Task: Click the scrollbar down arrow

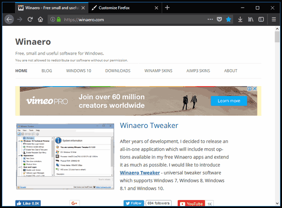Action: tap(277, 203)
